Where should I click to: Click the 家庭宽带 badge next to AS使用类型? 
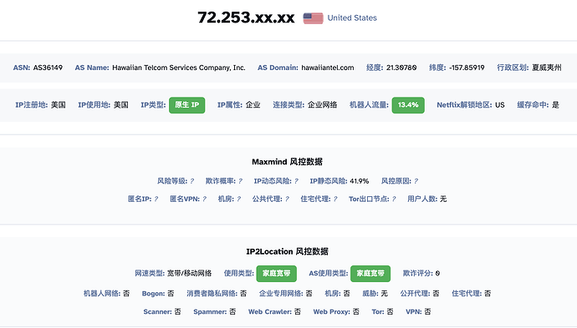click(370, 274)
